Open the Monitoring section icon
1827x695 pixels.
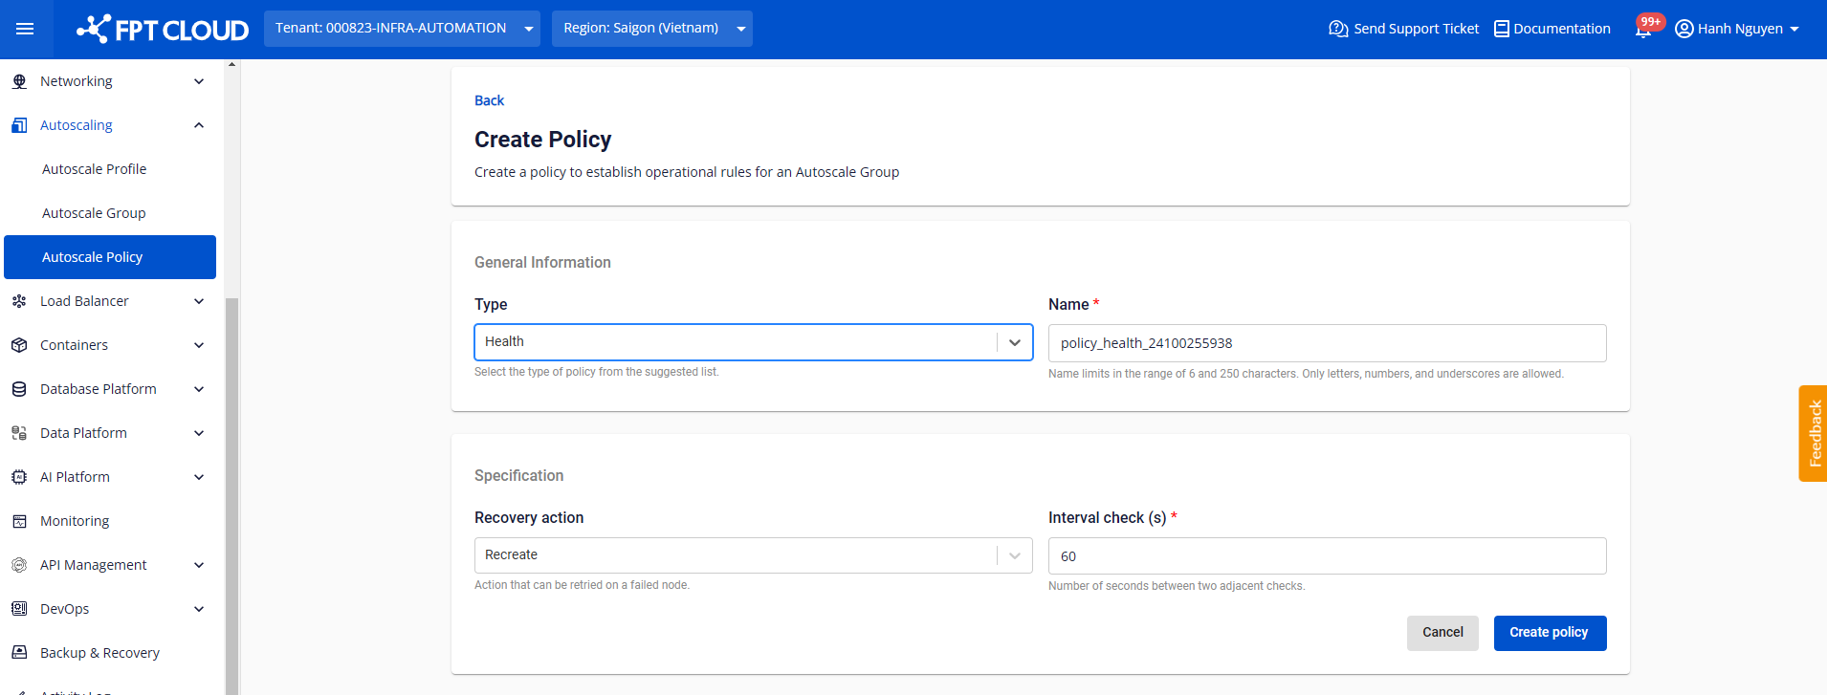[19, 521]
